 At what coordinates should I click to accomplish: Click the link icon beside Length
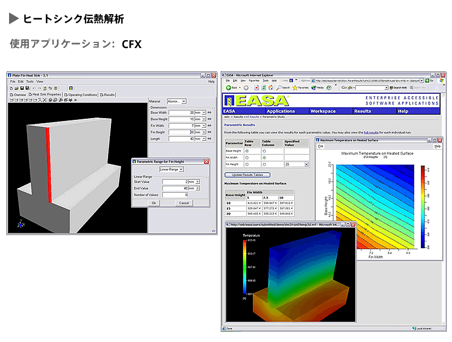click(x=209, y=138)
